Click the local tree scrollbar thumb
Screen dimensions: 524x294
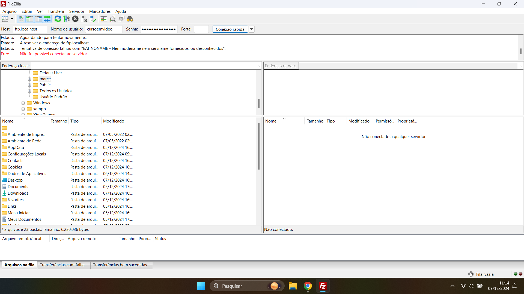pos(259,103)
